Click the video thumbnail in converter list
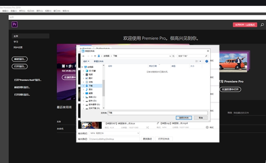Screen dimensions: 266x163 pos(90,125)
